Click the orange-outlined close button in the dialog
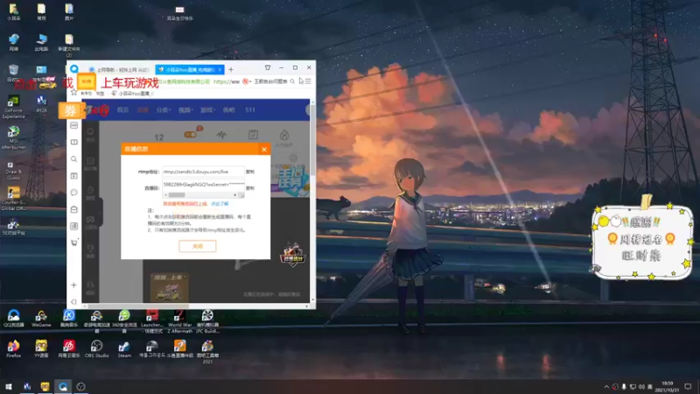Image resolution: width=700 pixels, height=394 pixels. [x=198, y=246]
